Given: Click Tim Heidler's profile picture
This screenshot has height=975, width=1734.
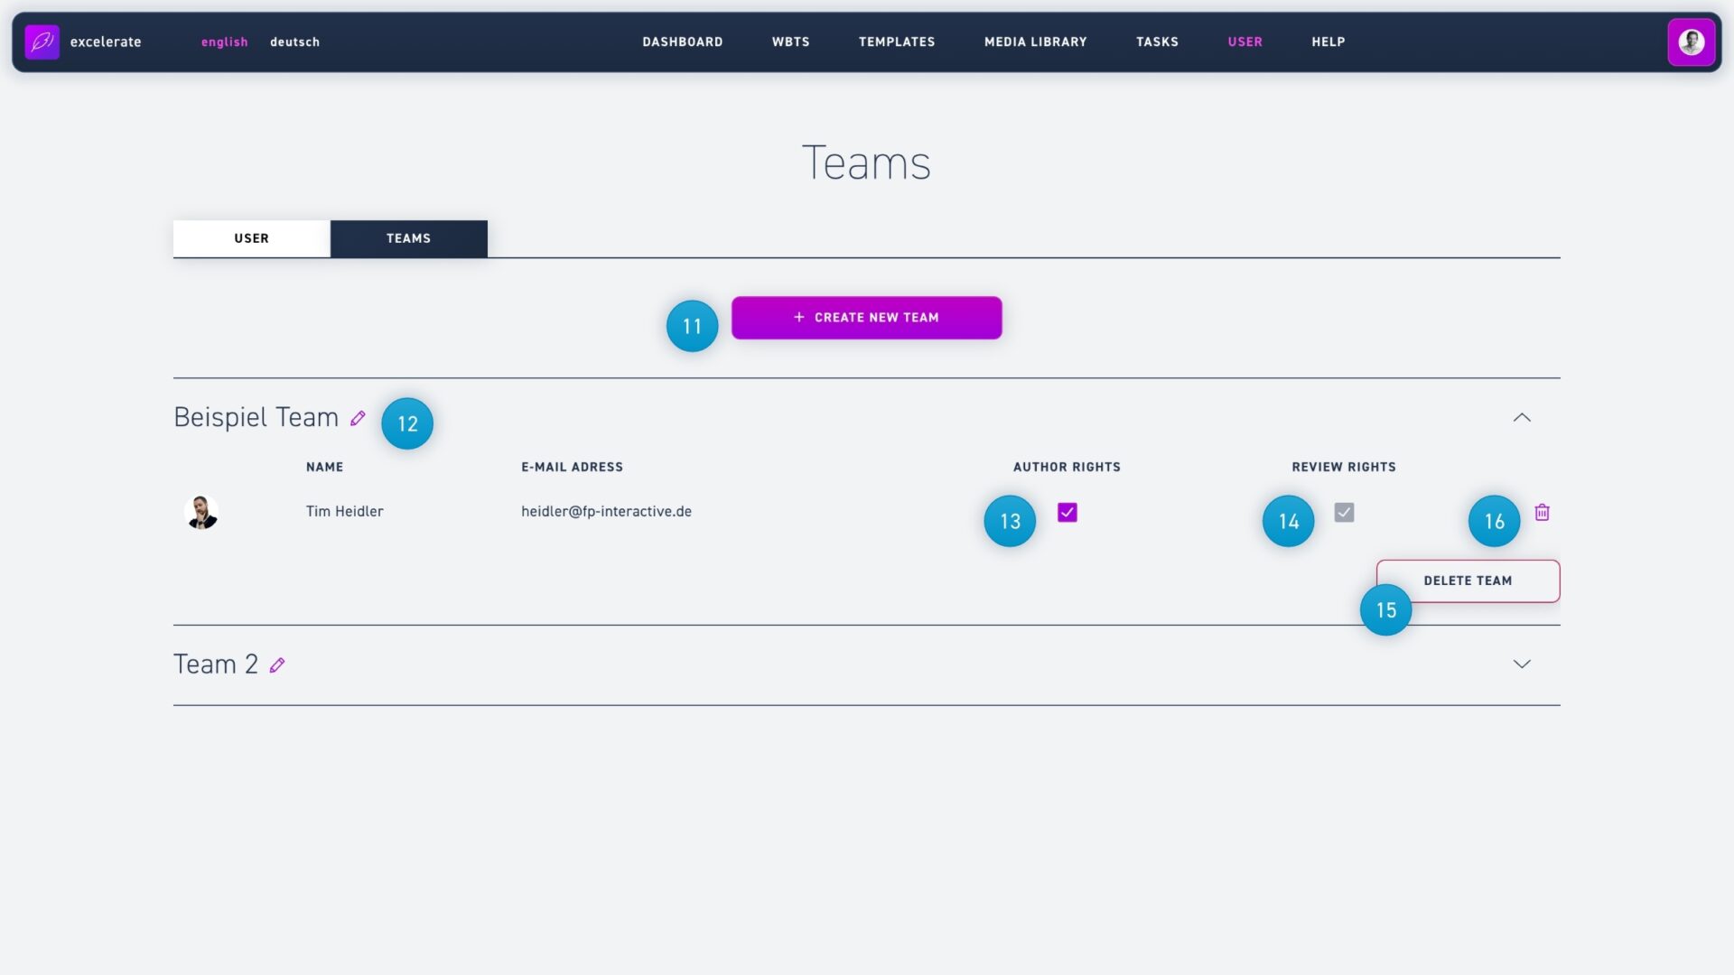Looking at the screenshot, I should 200,512.
